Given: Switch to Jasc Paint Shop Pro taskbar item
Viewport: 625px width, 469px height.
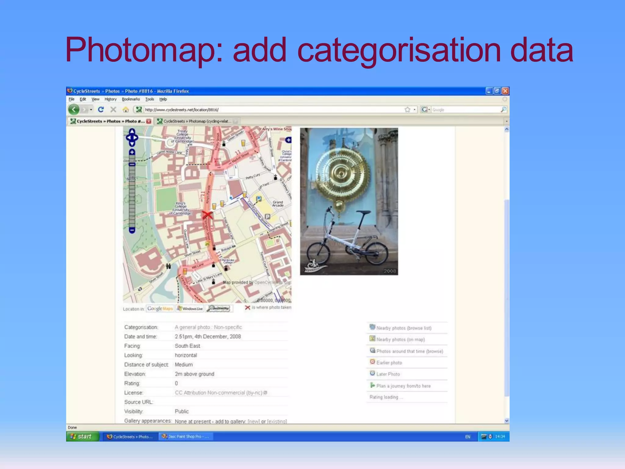Looking at the screenshot, I should pyautogui.click(x=186, y=437).
